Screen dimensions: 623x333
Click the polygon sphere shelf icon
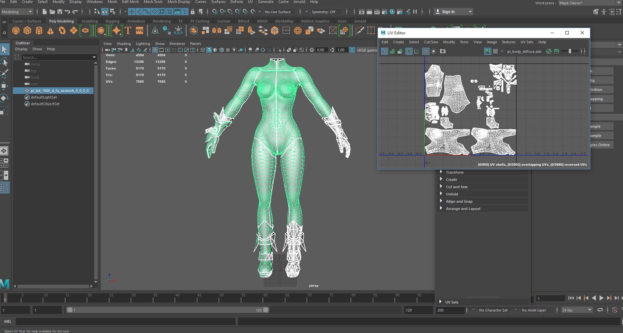tap(16, 31)
